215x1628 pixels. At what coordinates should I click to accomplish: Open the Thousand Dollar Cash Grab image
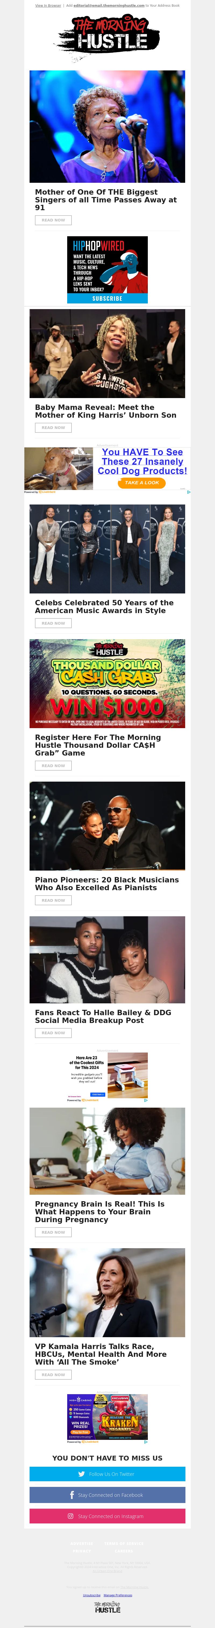(107, 683)
